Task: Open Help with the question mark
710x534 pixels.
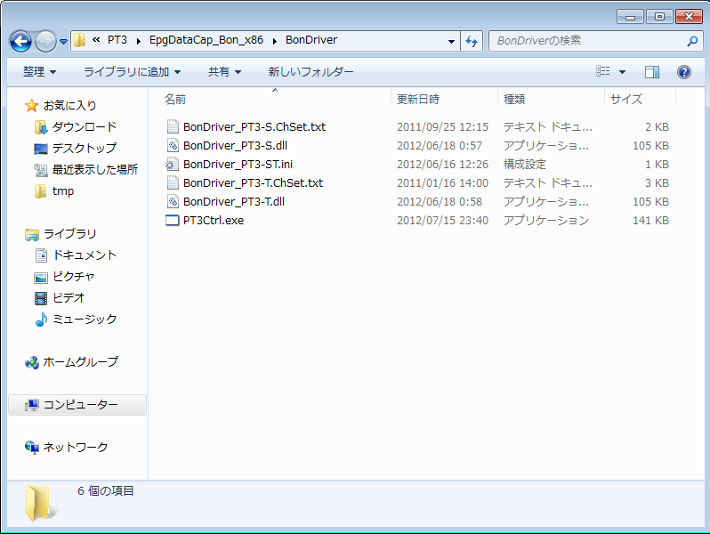Action: click(683, 71)
